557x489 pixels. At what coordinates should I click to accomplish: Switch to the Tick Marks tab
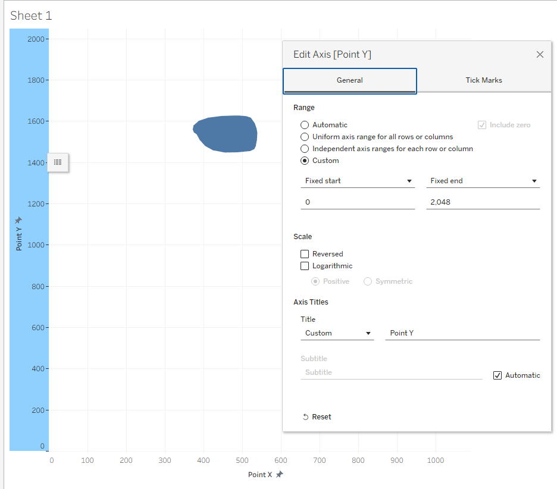[x=483, y=80]
